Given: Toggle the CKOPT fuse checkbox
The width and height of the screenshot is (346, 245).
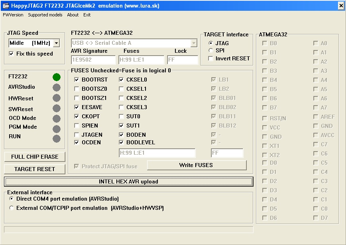Looking at the screenshot, I should (77, 116).
